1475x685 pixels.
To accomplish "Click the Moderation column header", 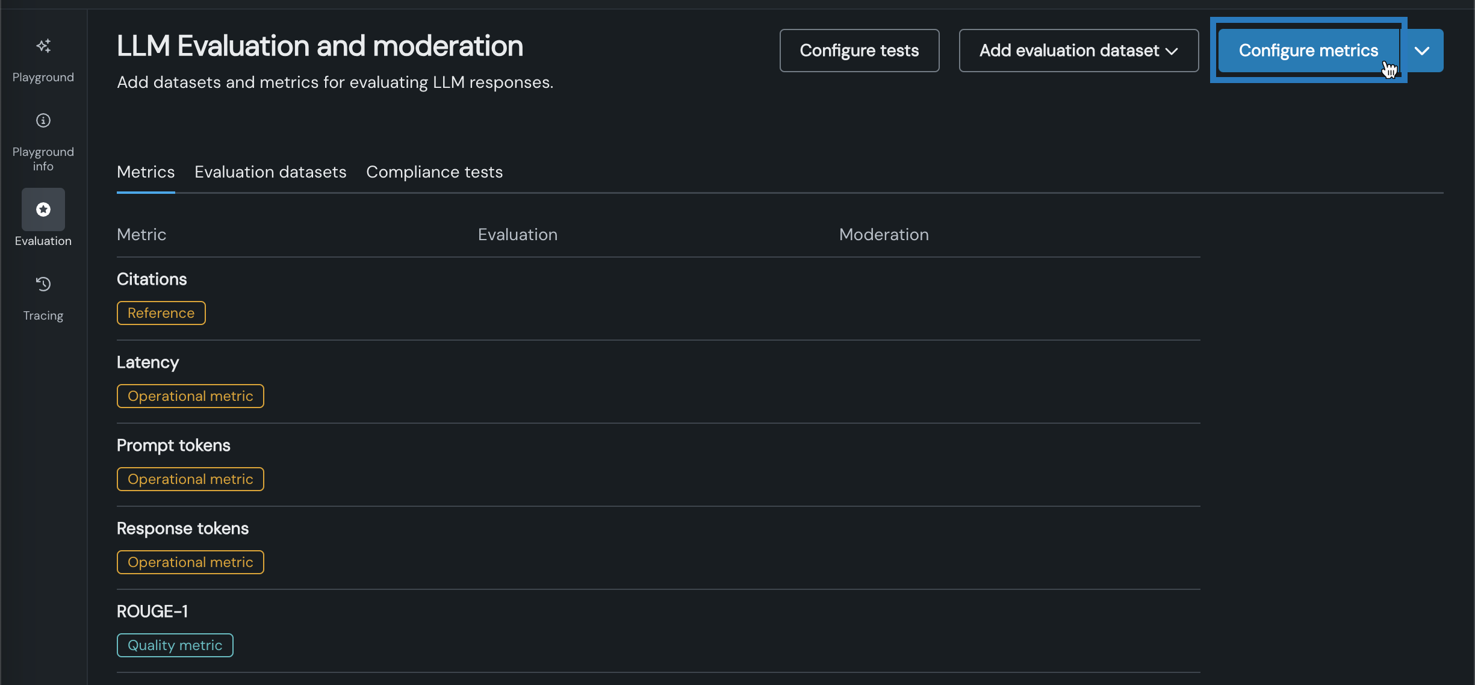I will tap(884, 235).
